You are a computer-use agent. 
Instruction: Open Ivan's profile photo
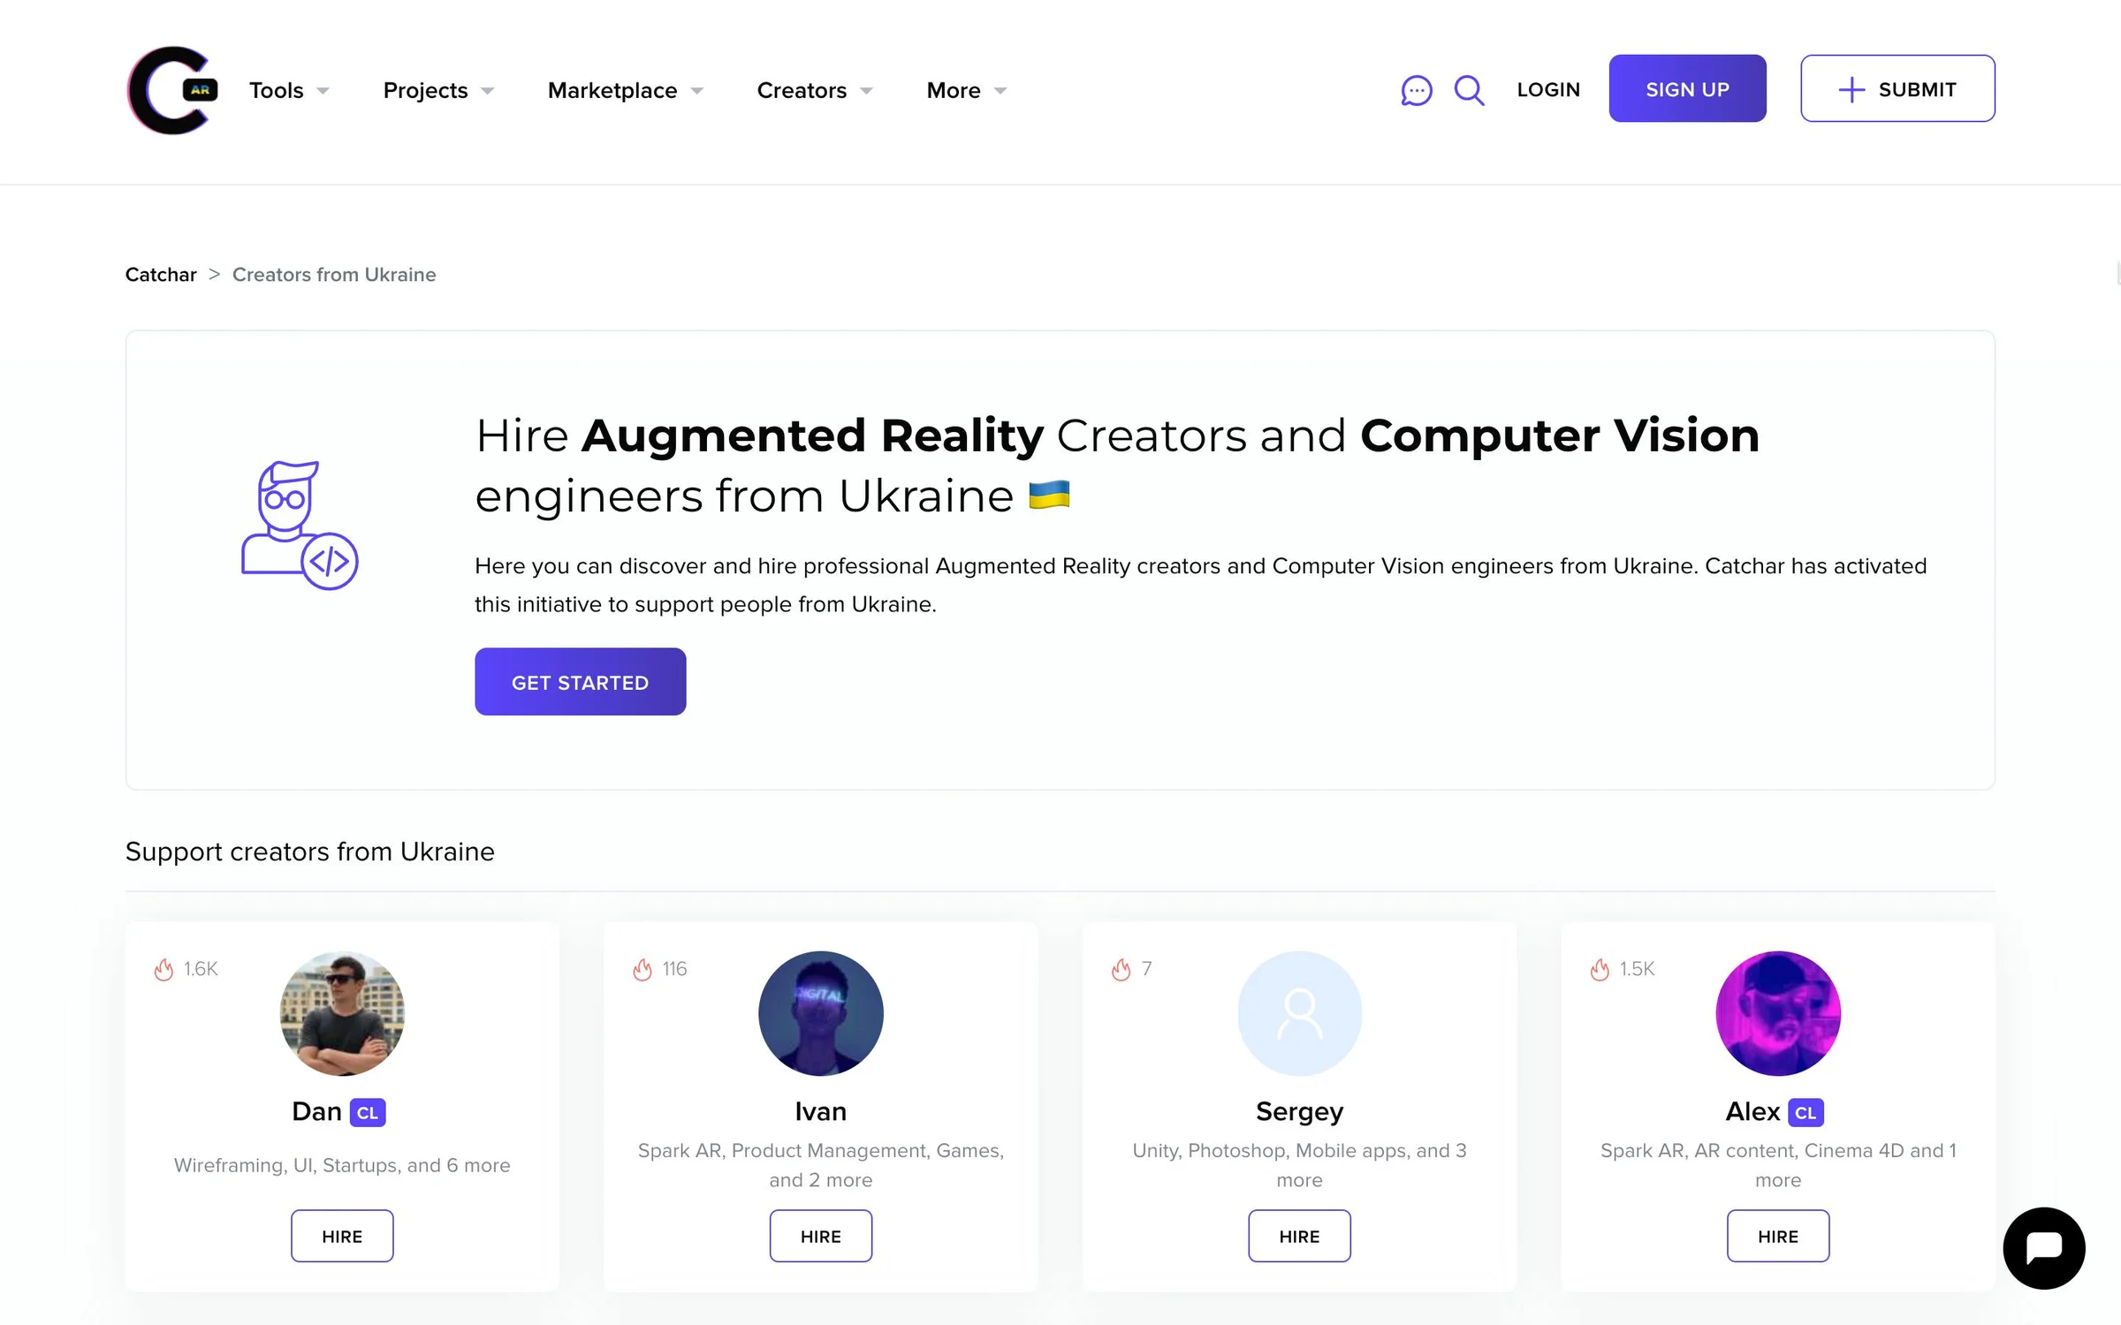[x=820, y=1013]
